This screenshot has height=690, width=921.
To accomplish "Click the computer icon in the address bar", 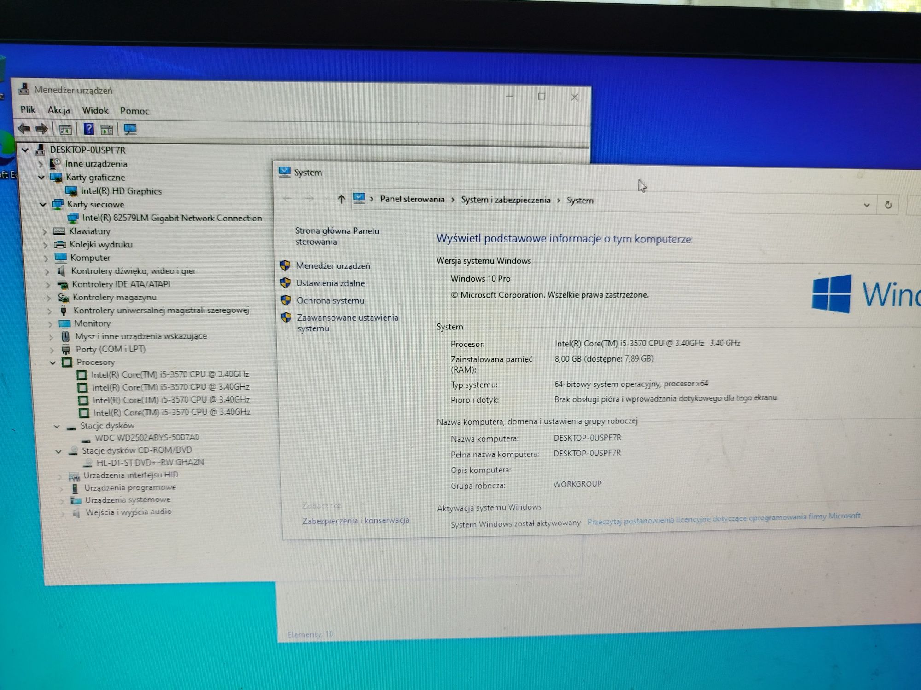I will click(x=359, y=198).
